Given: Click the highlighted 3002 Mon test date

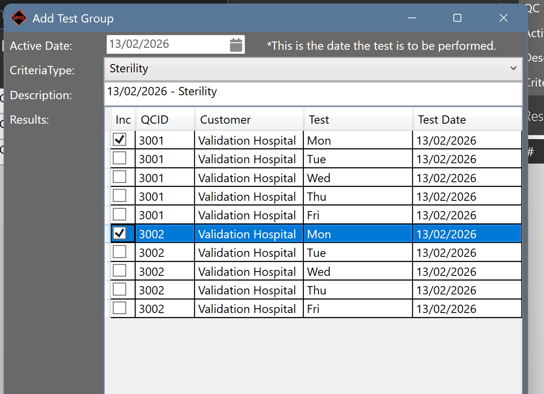Looking at the screenshot, I should pyautogui.click(x=467, y=234).
